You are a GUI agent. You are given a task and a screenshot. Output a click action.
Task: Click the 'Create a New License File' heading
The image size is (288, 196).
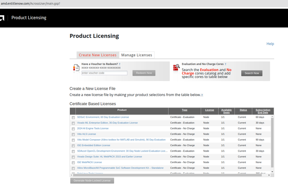tap(92, 89)
